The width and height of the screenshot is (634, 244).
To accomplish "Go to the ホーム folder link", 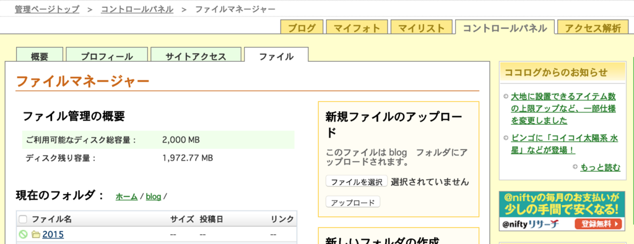I will point(126,196).
